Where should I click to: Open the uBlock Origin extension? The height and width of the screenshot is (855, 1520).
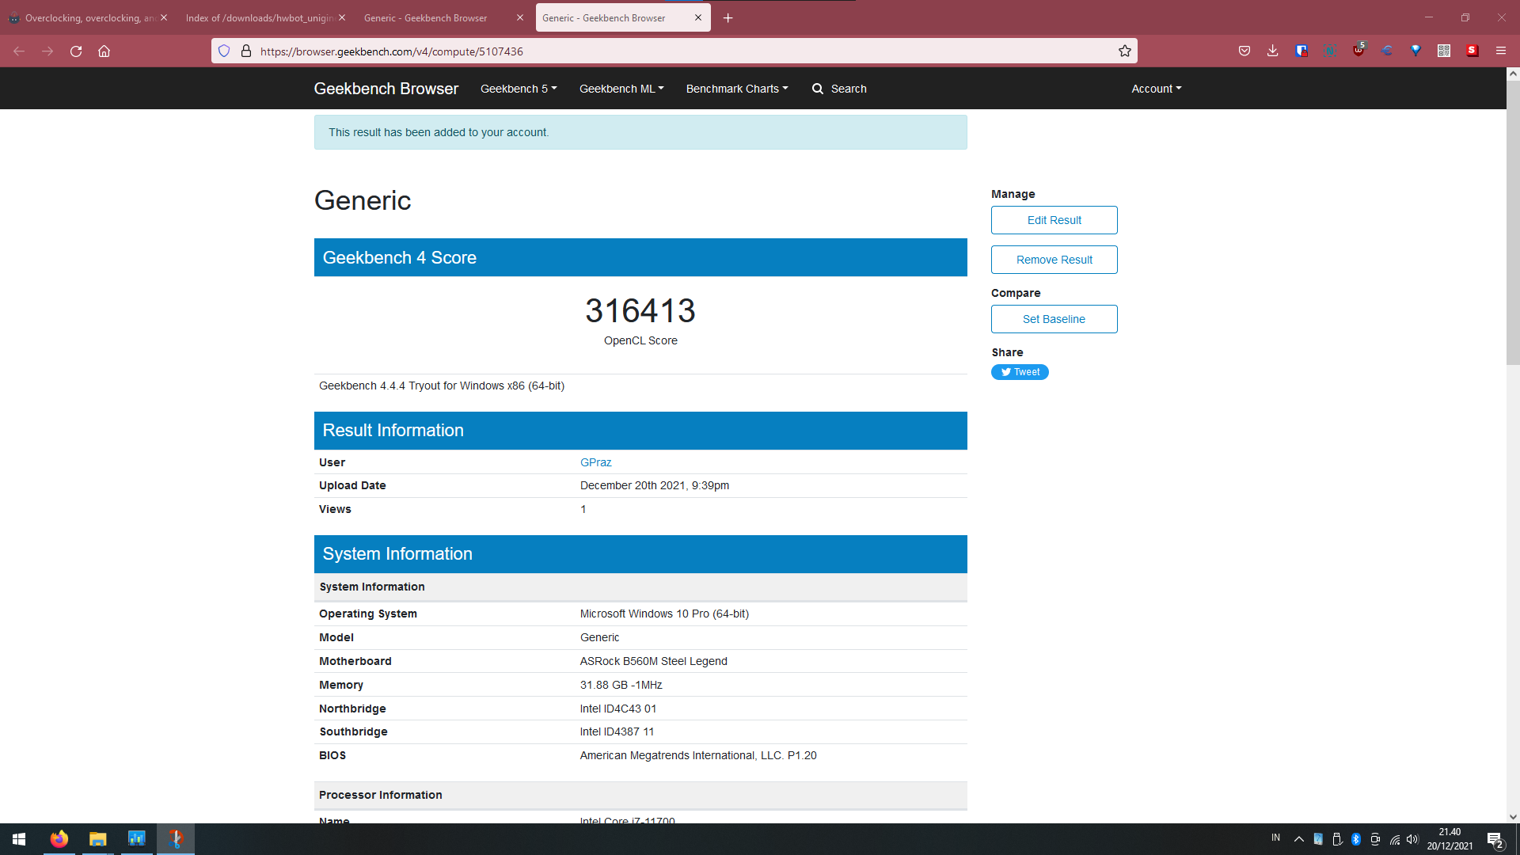1358,51
